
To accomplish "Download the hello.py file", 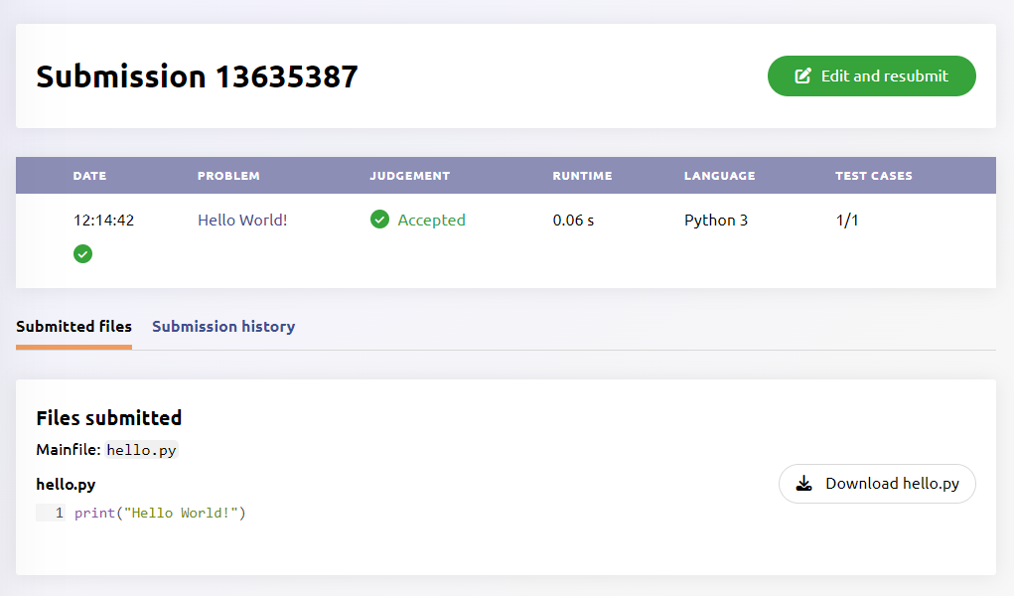I will tap(877, 484).
